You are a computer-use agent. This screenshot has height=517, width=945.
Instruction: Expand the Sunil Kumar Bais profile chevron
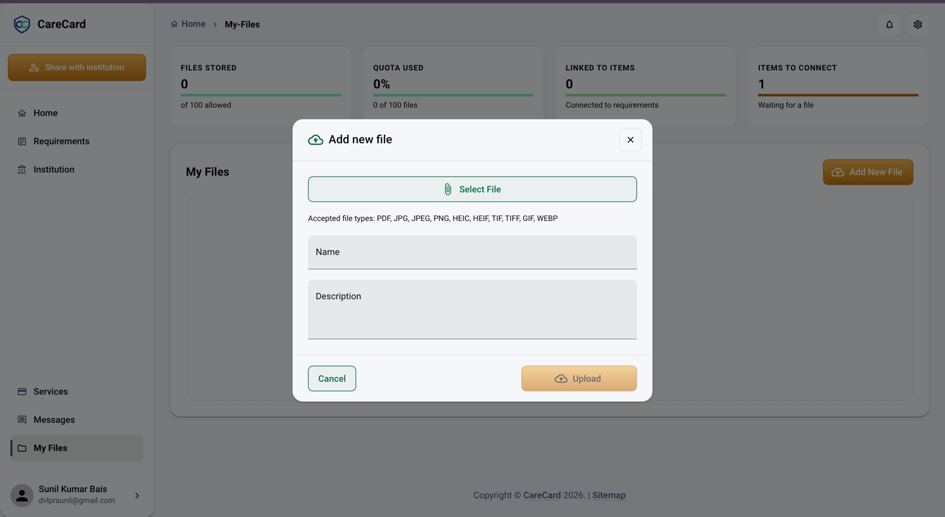tap(137, 495)
